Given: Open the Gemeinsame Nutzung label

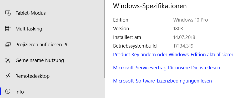Looking at the screenshot, I should pos(40,60).
